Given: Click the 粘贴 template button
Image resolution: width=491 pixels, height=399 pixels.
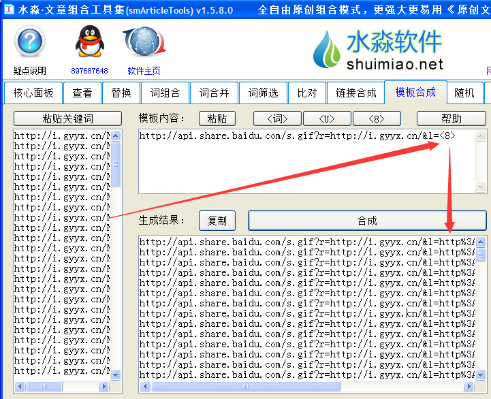Looking at the screenshot, I should coord(217,118).
